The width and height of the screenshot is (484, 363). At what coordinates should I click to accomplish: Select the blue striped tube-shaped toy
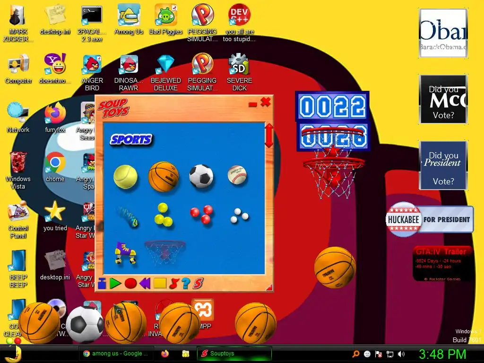click(x=128, y=217)
